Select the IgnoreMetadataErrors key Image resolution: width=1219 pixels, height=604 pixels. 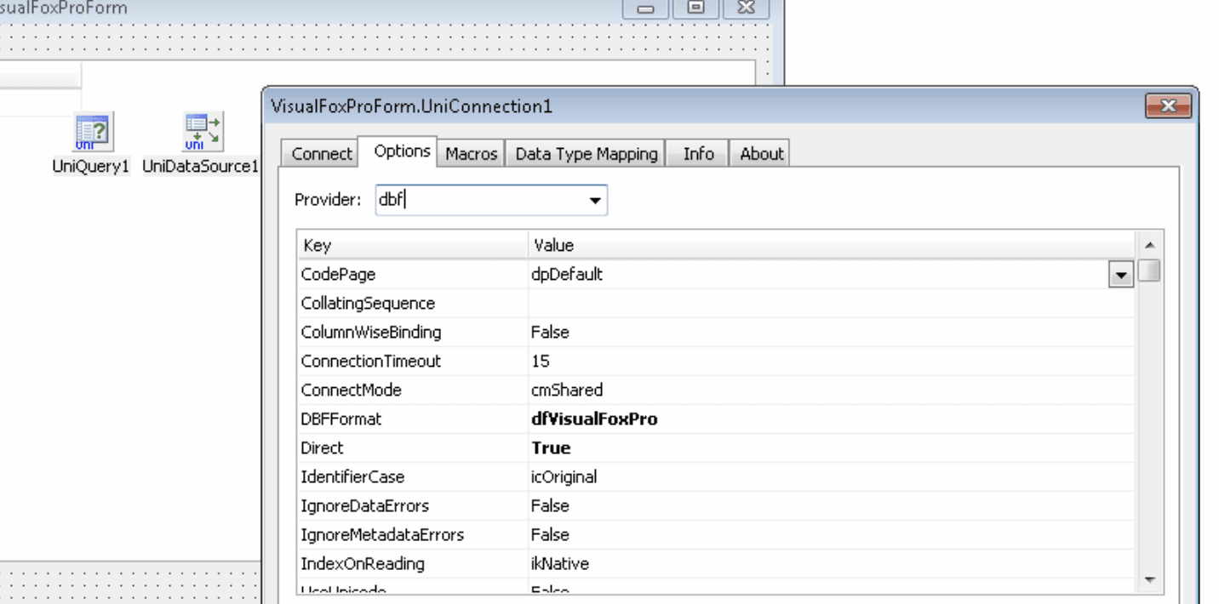tap(413, 535)
